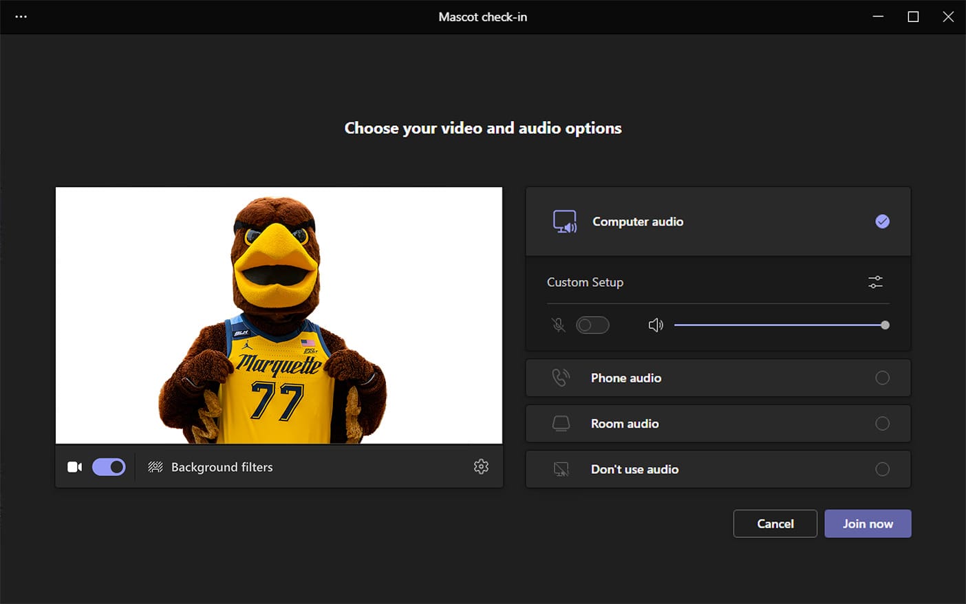Click the speaker volume slider track
The height and width of the screenshot is (604, 966).
[777, 325]
